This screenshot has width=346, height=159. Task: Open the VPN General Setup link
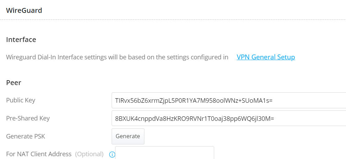pyautogui.click(x=266, y=57)
